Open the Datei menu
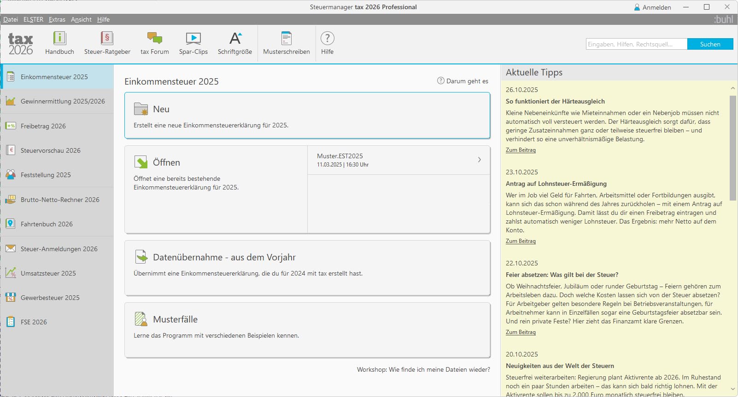738x397 pixels. (11, 19)
